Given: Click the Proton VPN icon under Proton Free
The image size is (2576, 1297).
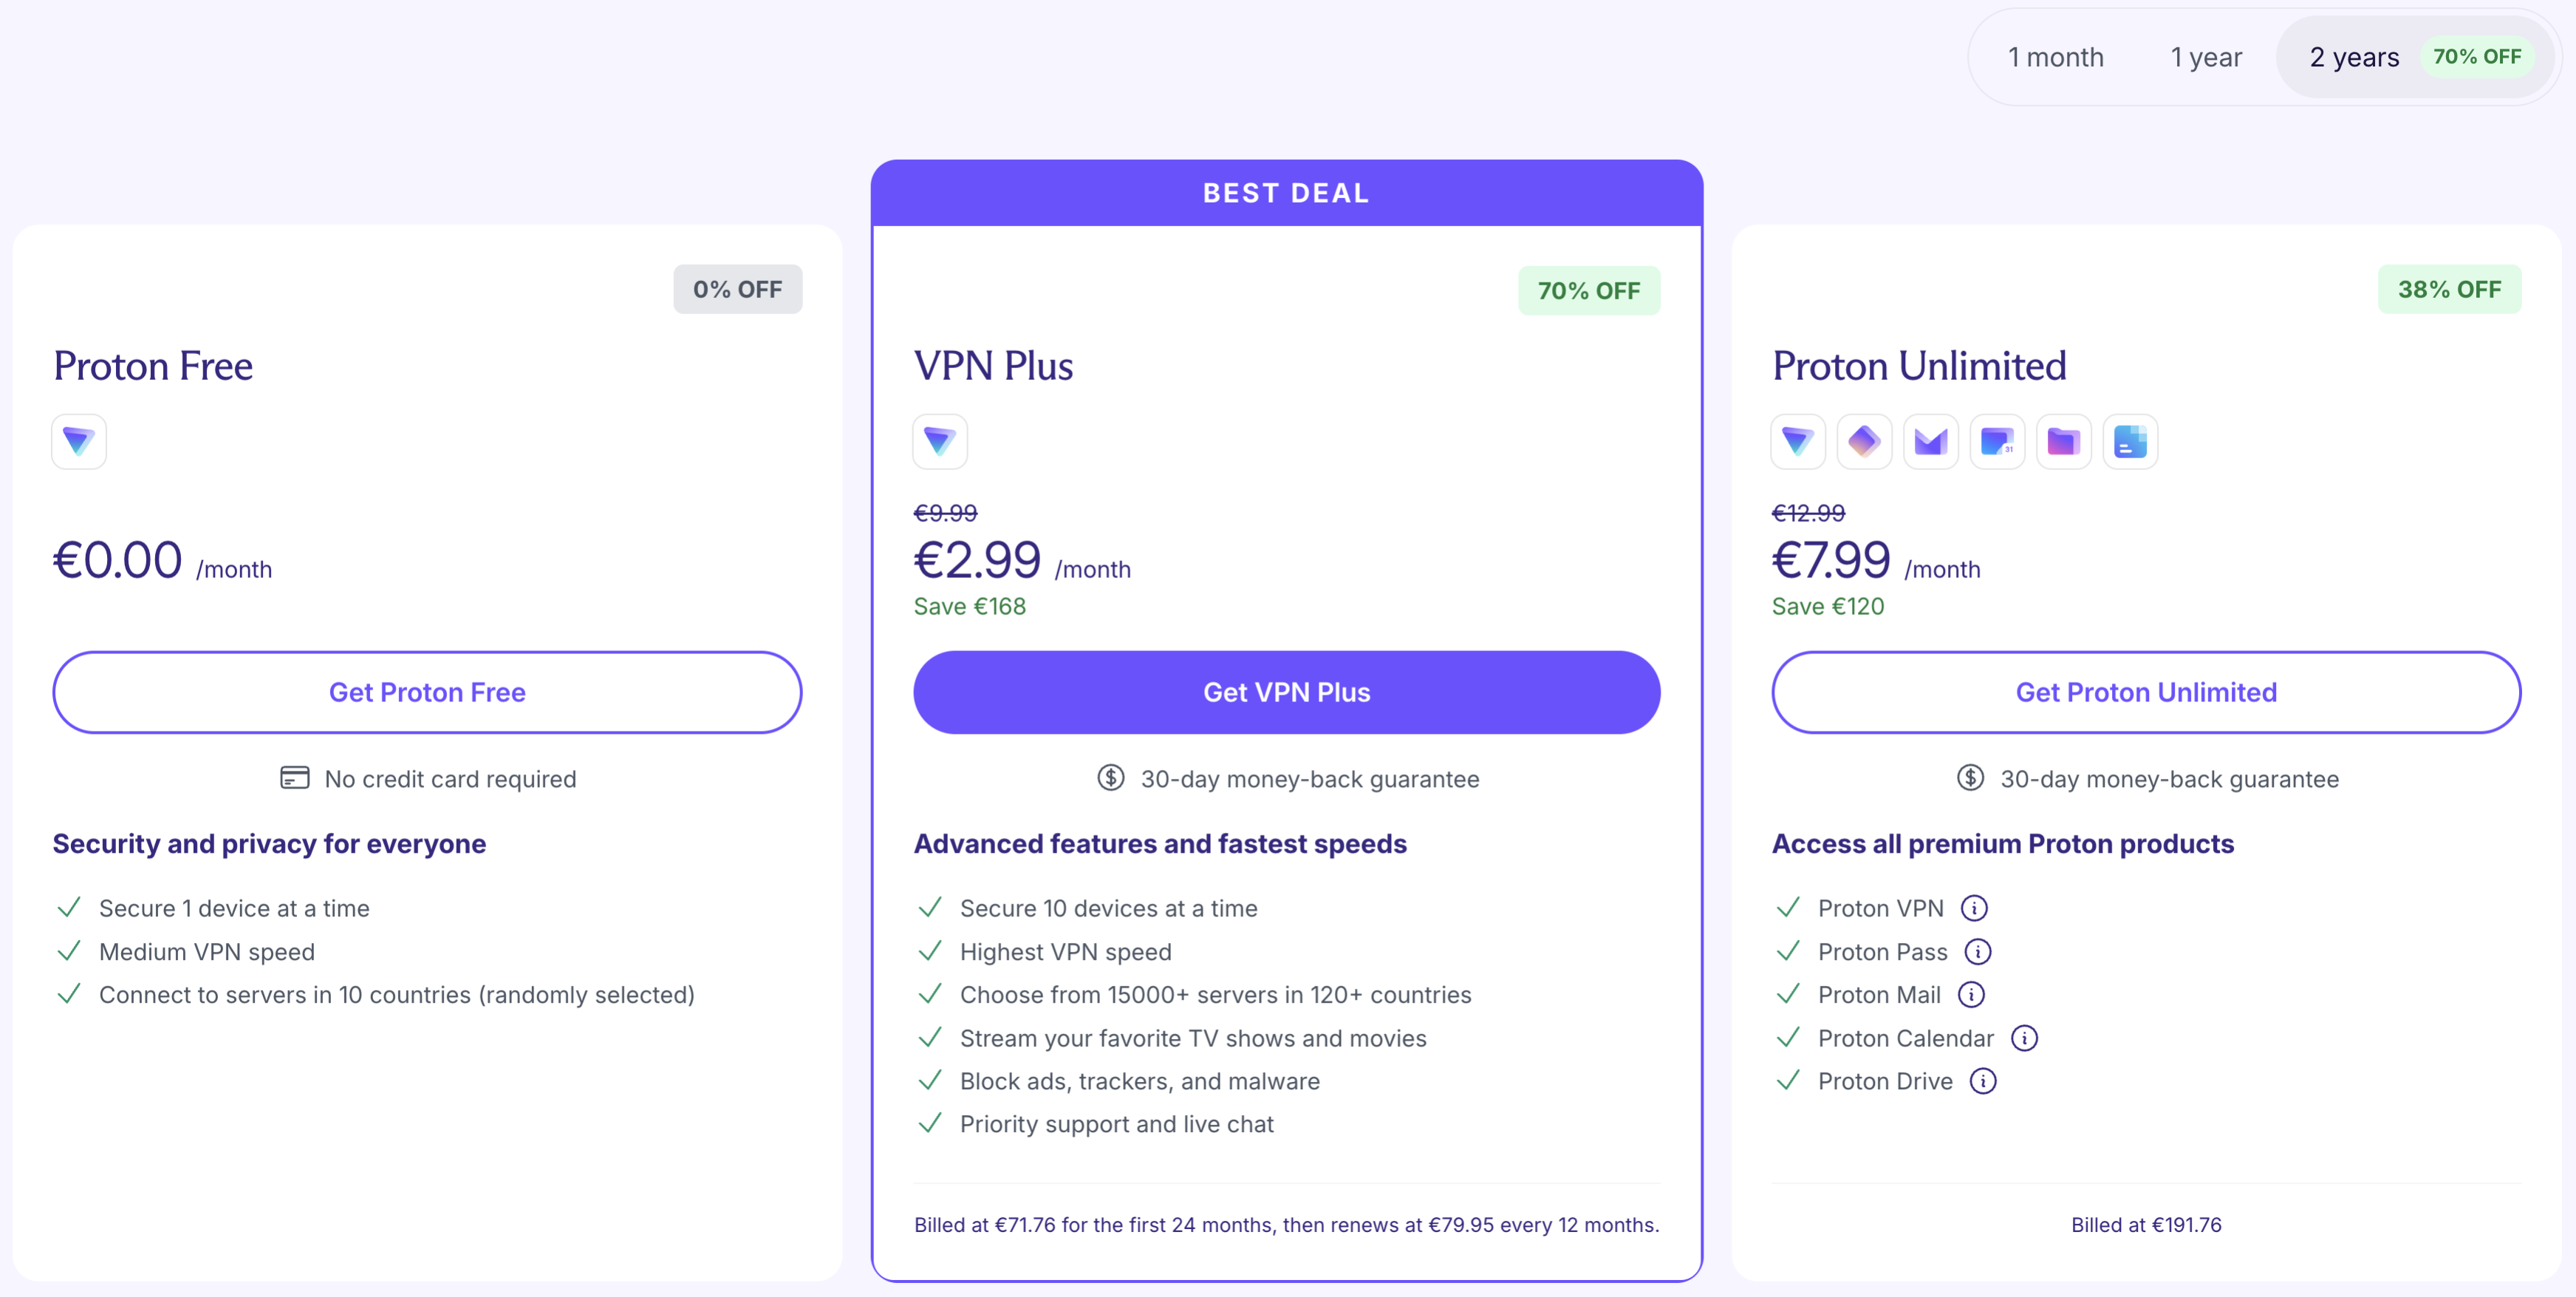Looking at the screenshot, I should coord(79,441).
